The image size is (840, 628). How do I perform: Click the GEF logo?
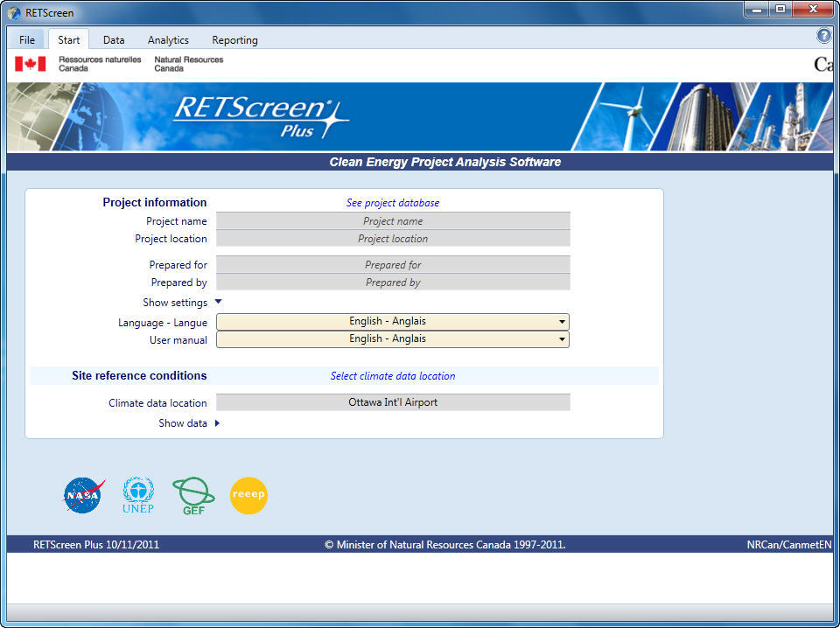coord(193,496)
